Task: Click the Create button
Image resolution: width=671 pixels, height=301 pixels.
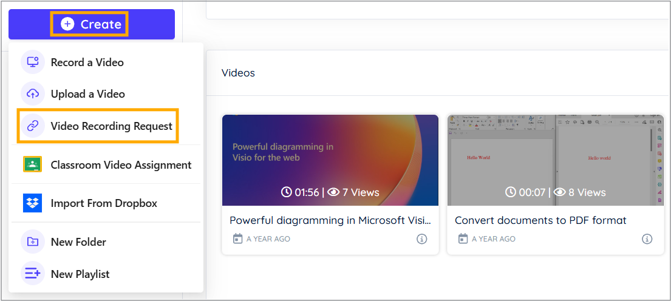Action: pos(92,24)
